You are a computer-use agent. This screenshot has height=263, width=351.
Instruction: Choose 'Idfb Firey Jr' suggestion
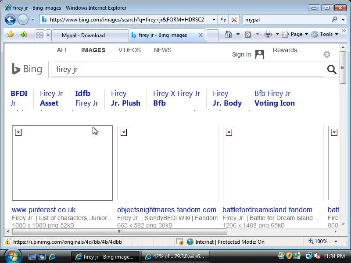tap(86, 98)
